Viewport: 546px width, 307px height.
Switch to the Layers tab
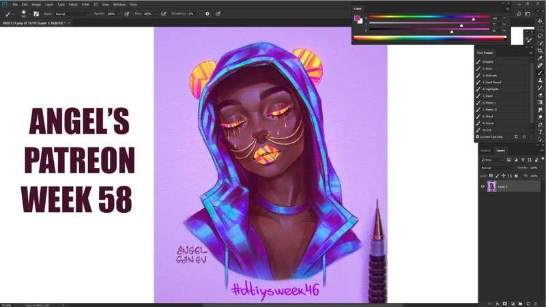tap(500, 150)
